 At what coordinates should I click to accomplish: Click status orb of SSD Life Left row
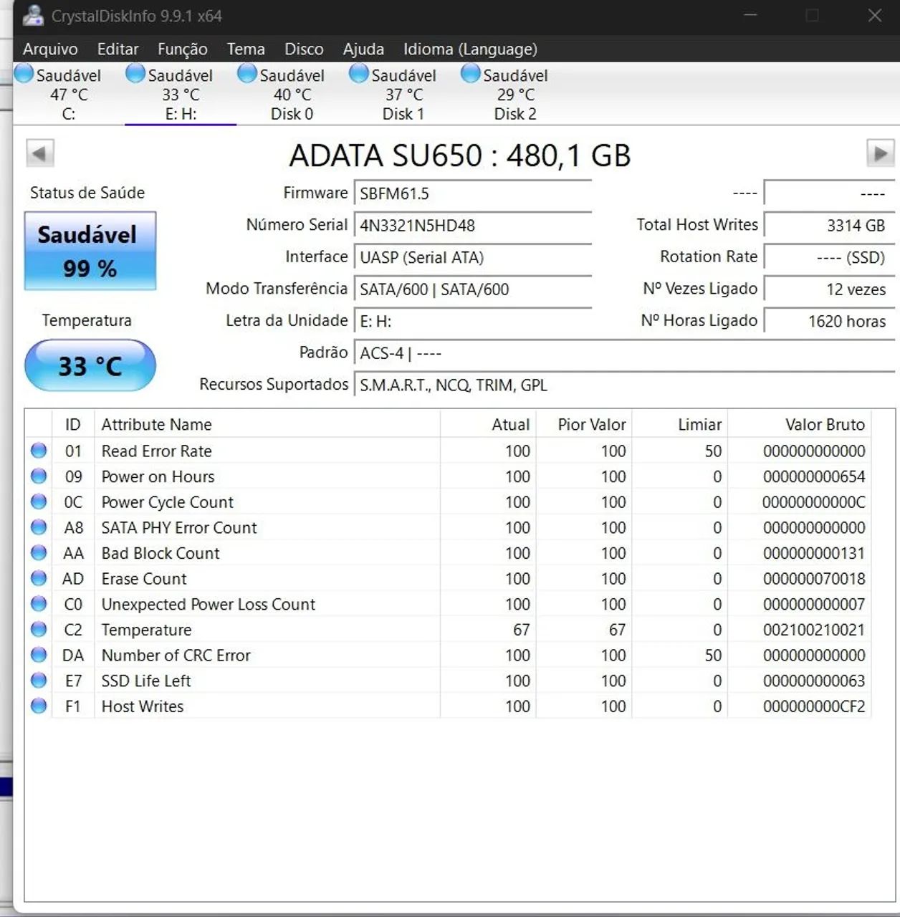(x=39, y=681)
